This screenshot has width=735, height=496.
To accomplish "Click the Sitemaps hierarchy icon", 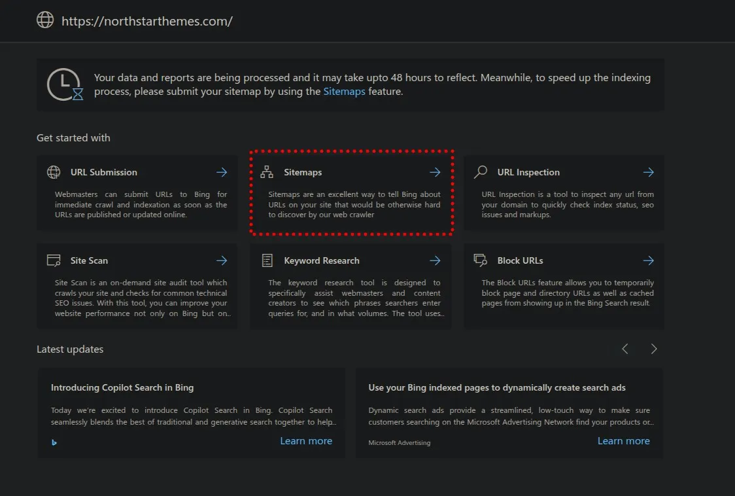I will [x=267, y=172].
